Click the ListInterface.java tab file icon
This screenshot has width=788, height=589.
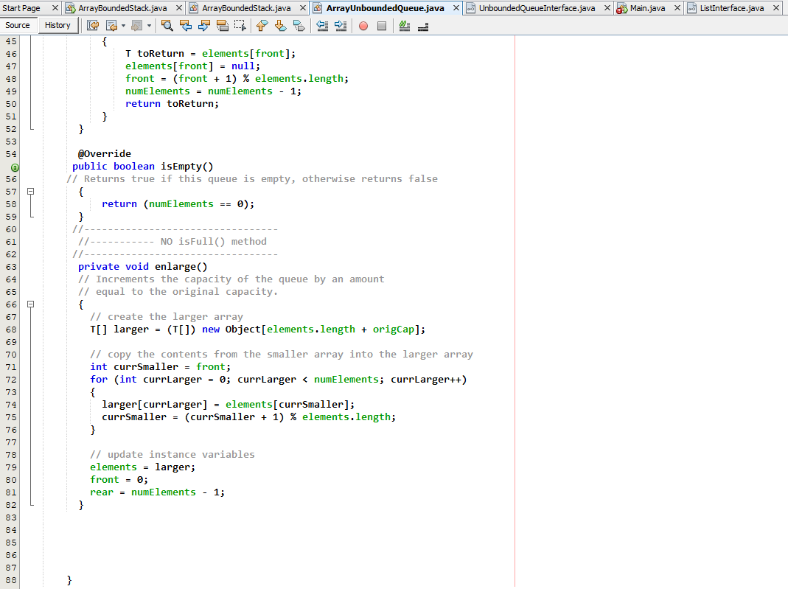(x=692, y=8)
